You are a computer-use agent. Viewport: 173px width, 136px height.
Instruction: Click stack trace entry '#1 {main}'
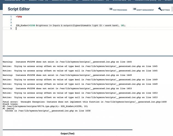tap(8, 108)
